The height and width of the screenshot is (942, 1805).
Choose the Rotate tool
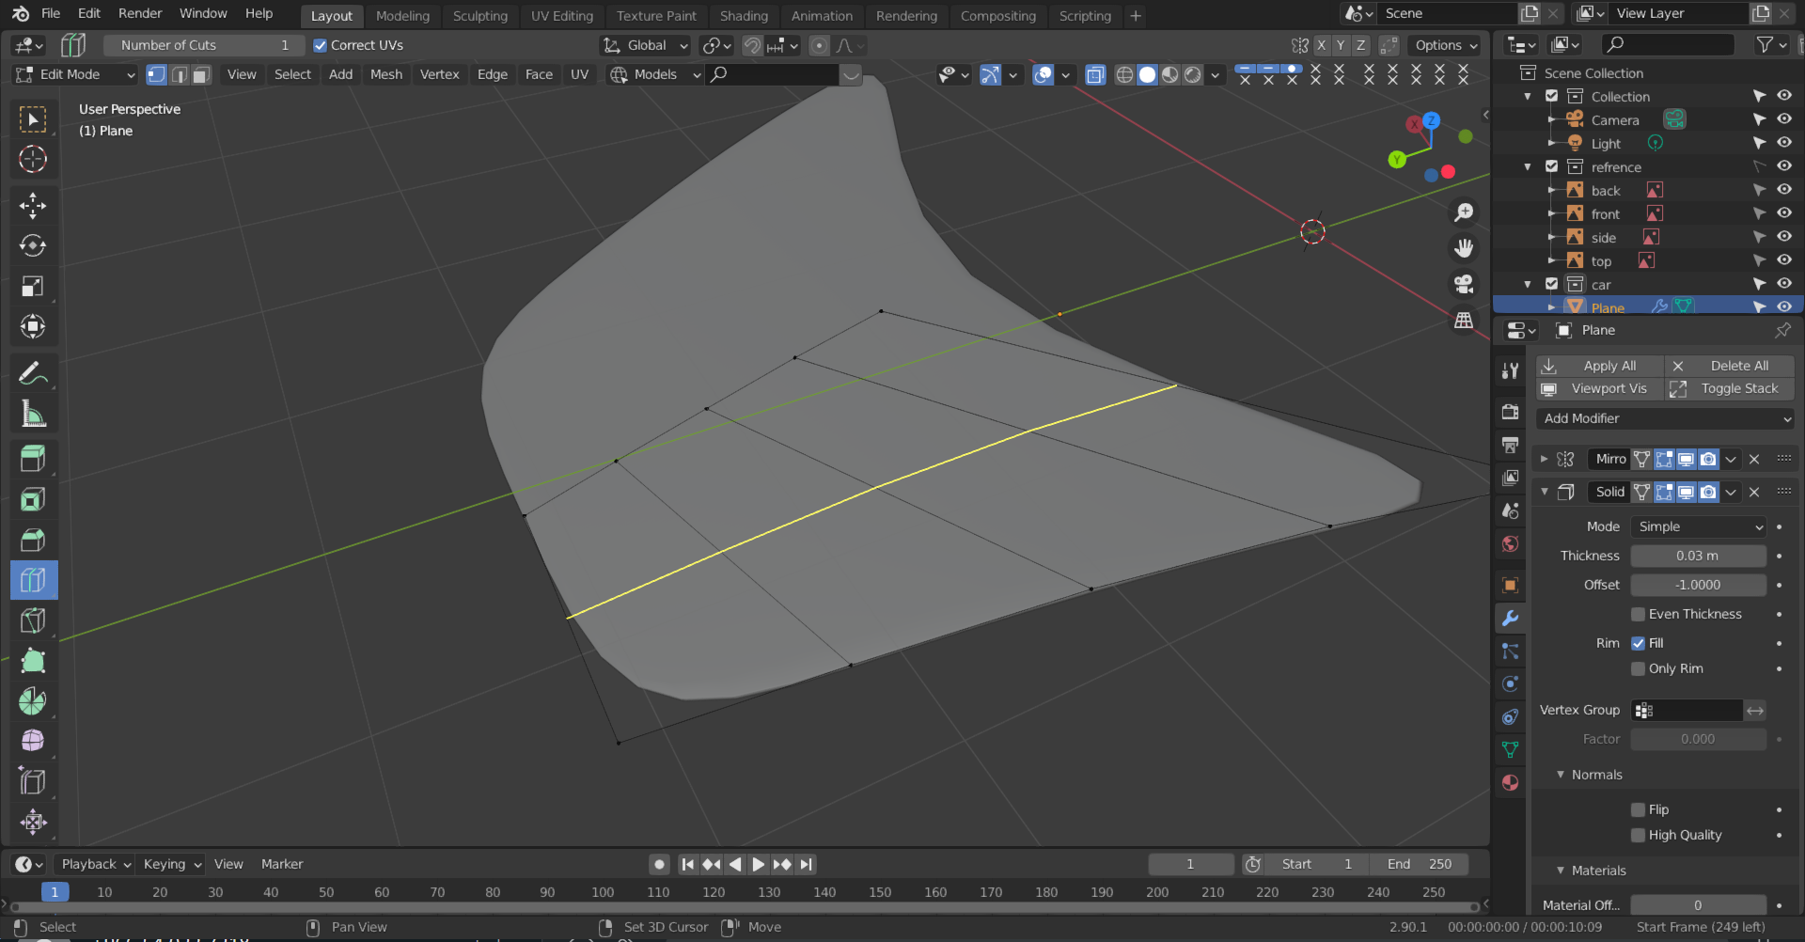point(33,245)
